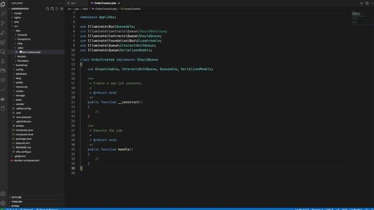Refresh the Explorer file tree
Screen dimensions: 374x210
57,9
